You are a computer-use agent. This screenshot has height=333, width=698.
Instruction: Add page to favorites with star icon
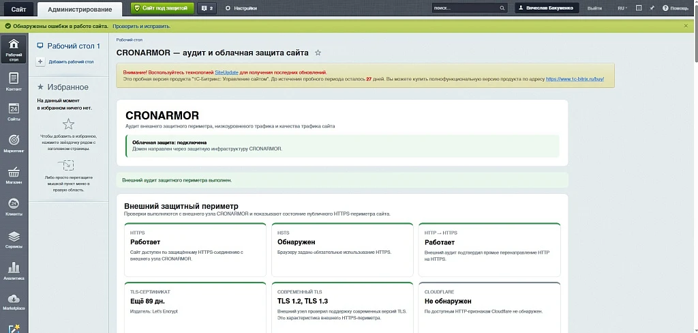point(318,53)
